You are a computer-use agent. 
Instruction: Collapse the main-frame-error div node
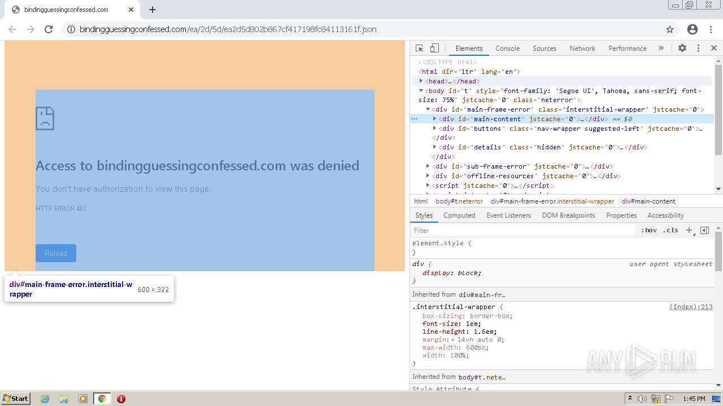pos(428,109)
